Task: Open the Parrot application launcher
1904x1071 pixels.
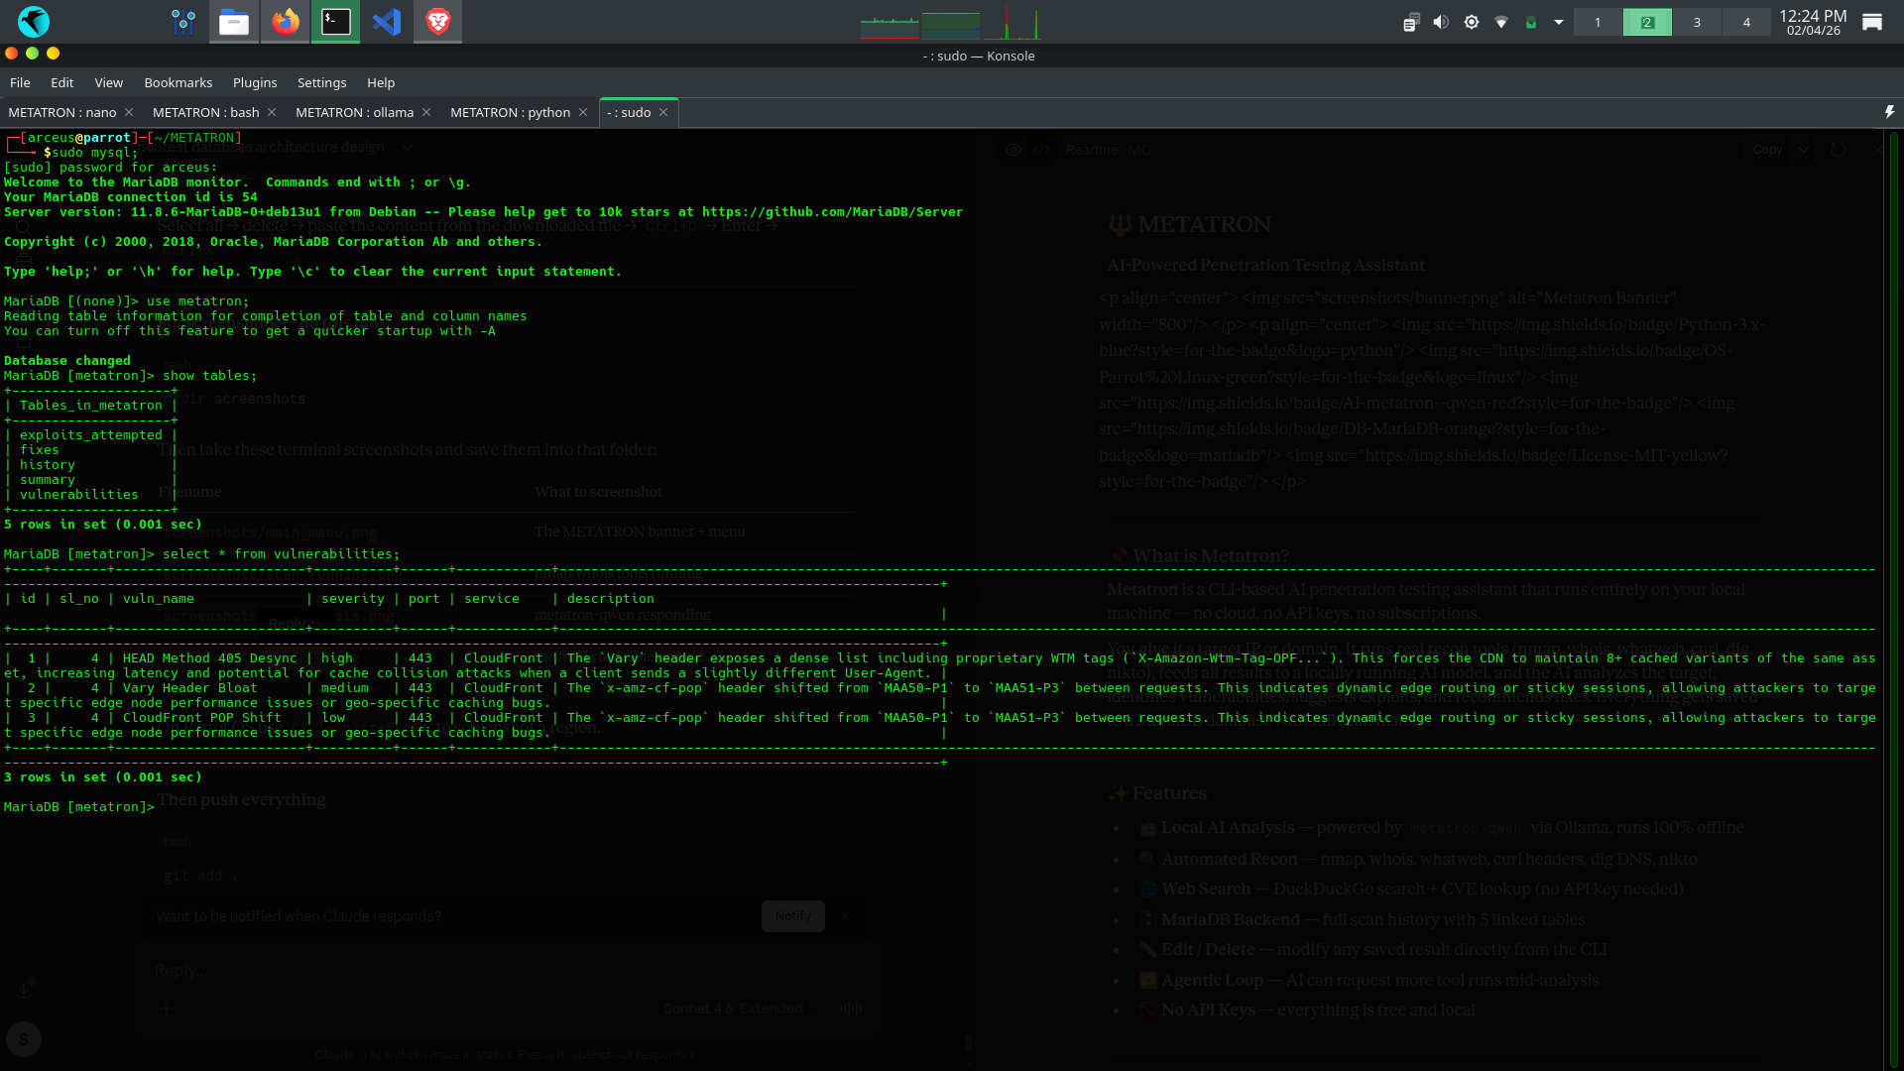Action: click(33, 21)
